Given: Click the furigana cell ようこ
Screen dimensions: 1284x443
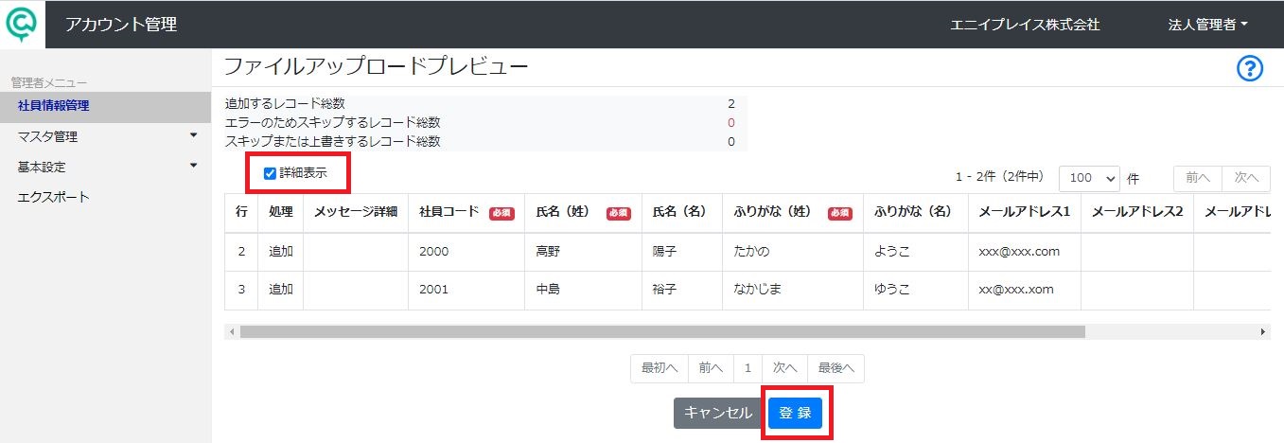Looking at the screenshot, I should click(915, 252).
